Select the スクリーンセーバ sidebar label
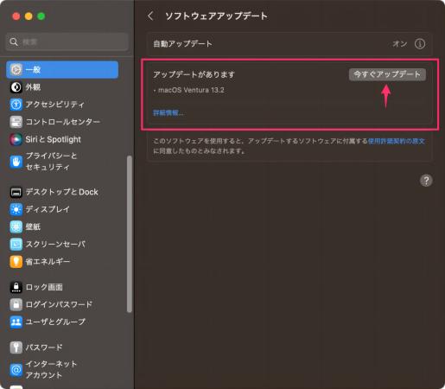The height and width of the screenshot is (389, 445). pos(55,245)
